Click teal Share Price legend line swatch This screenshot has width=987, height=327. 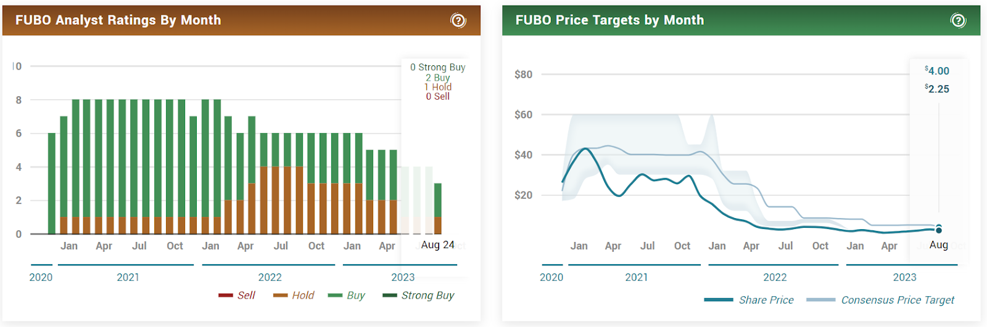719,300
